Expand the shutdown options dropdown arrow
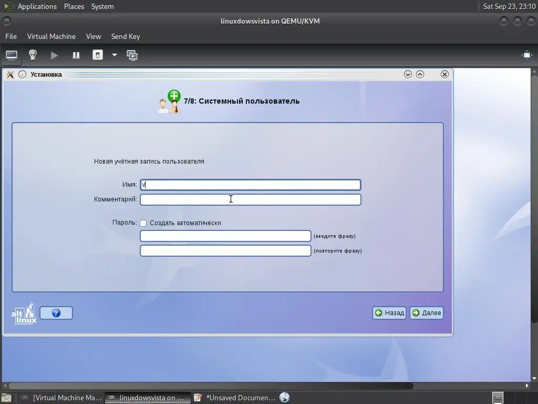 coord(114,55)
